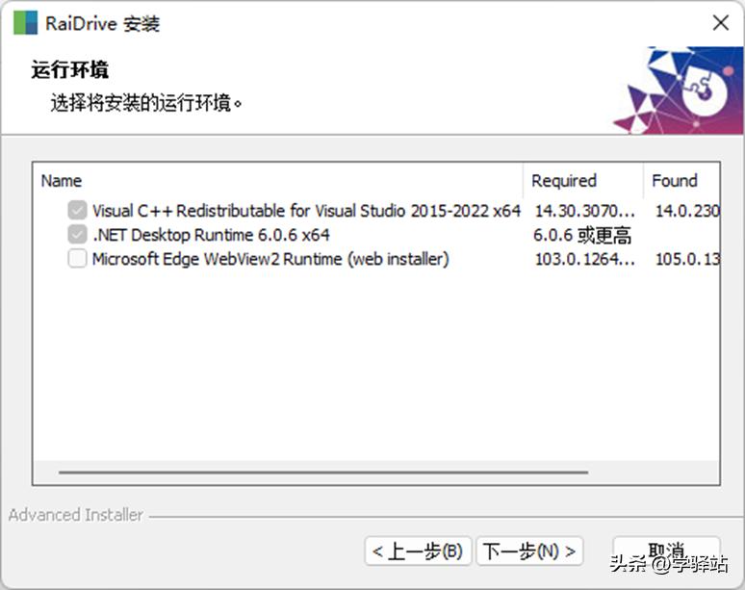
Task: Click the Required column header
Action: pyautogui.click(x=583, y=181)
